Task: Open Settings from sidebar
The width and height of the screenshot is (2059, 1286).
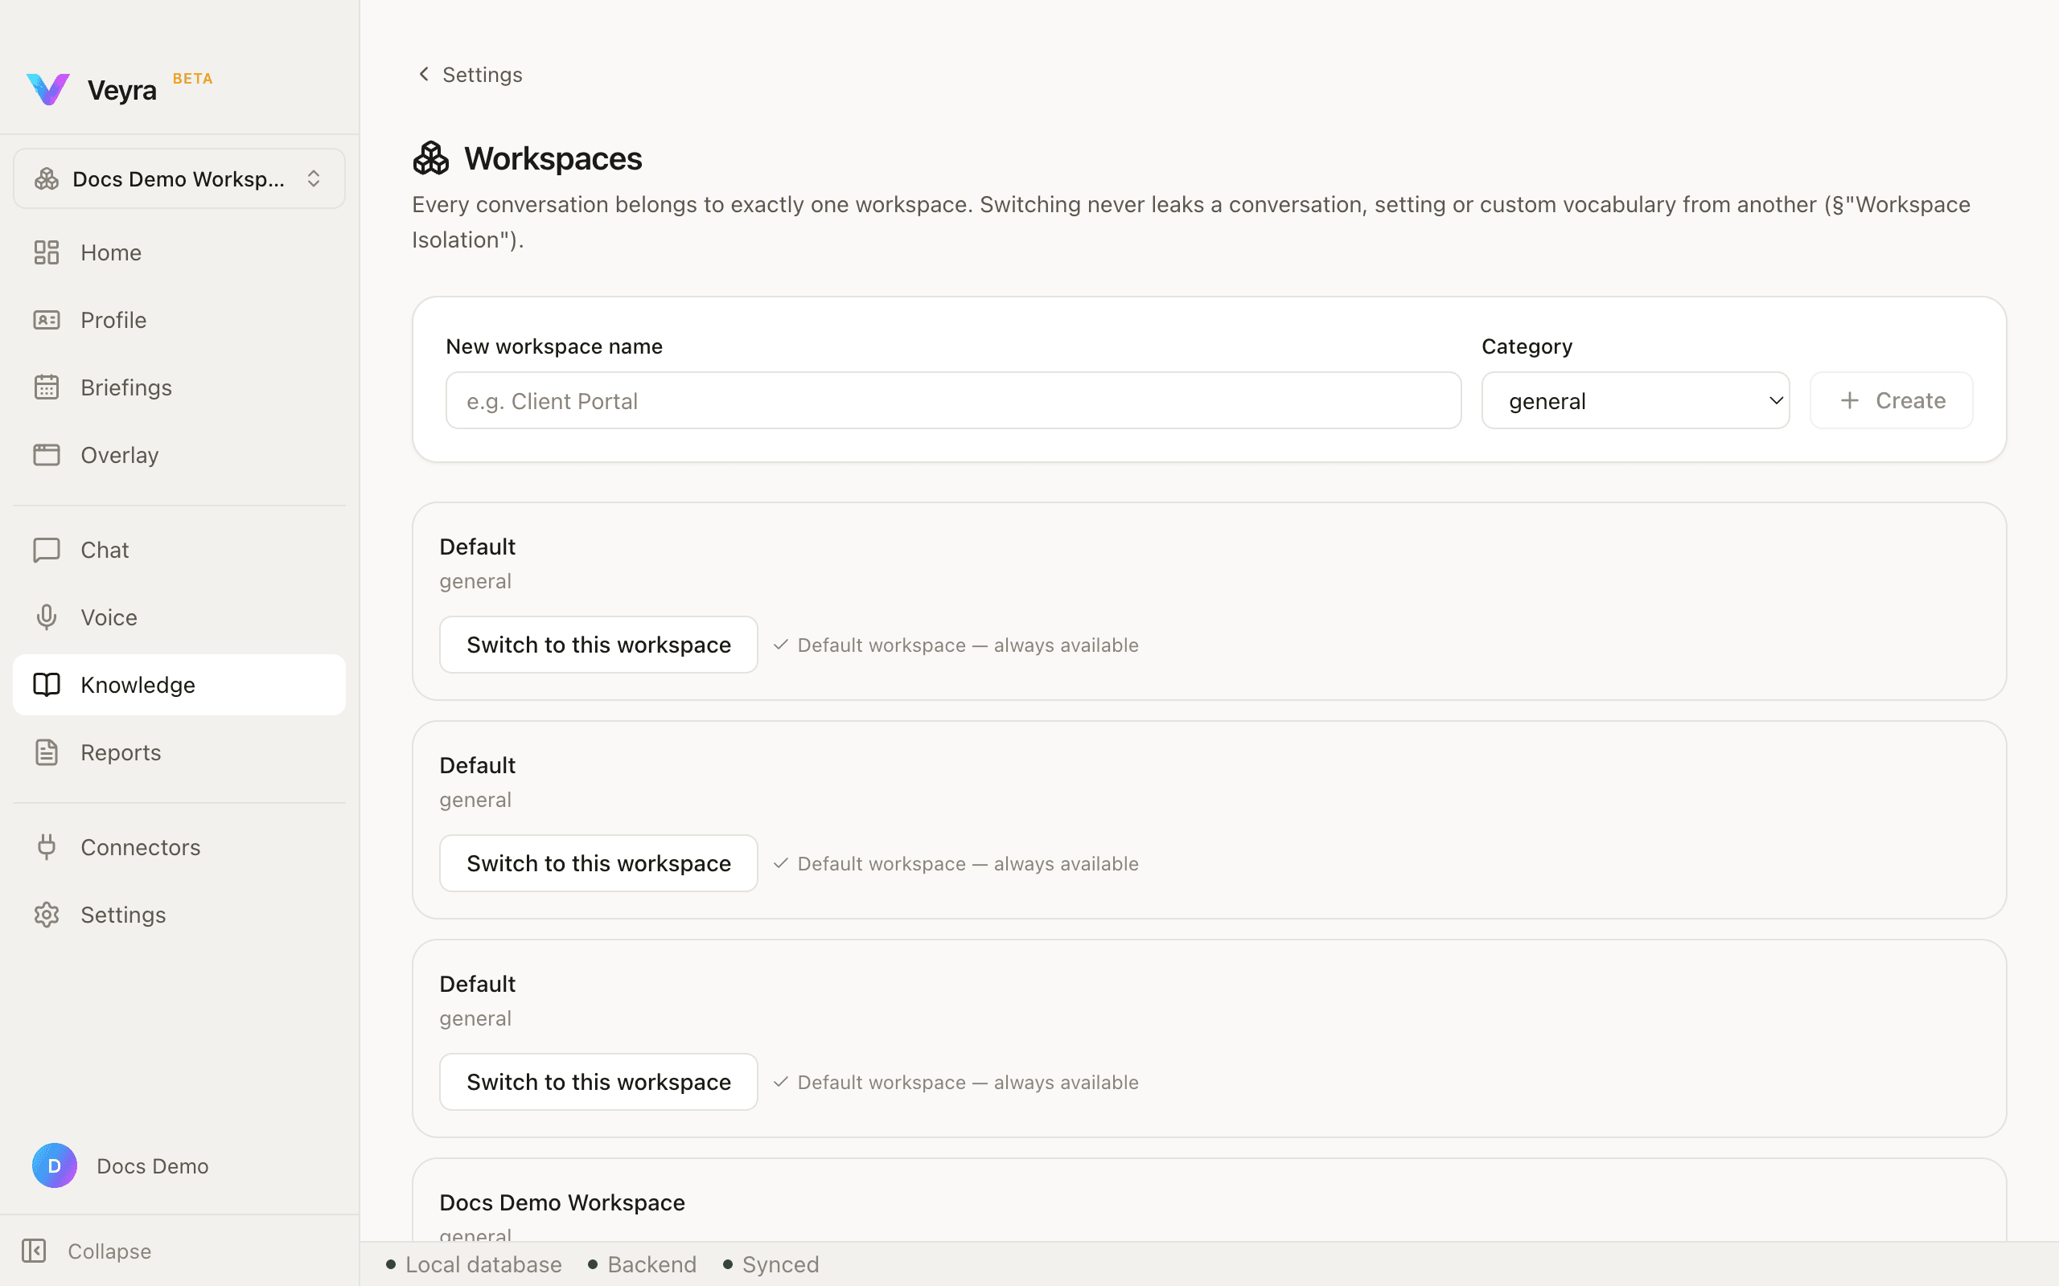Action: tap(179, 915)
